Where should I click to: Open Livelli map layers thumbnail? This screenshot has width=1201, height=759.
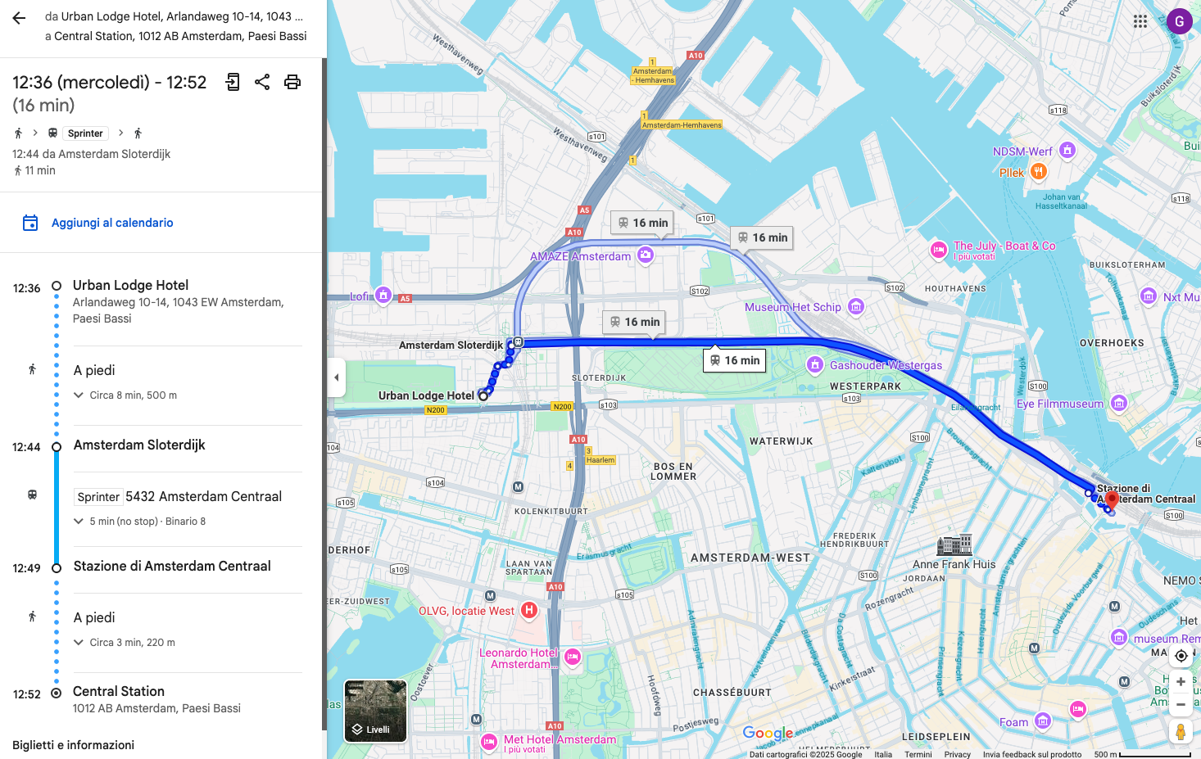coord(375,711)
